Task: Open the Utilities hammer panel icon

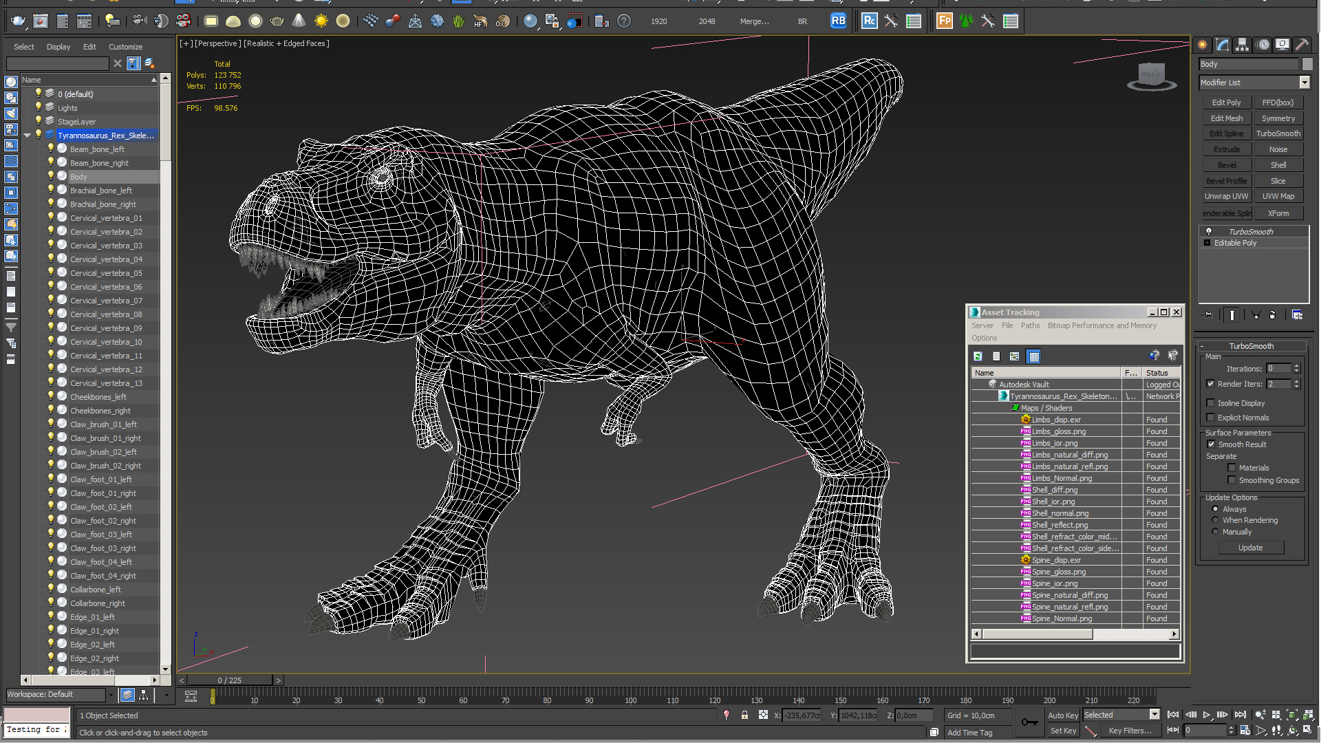Action: point(1302,45)
